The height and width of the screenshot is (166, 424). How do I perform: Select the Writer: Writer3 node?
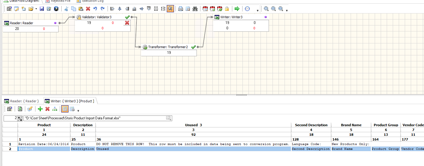(x=241, y=23)
